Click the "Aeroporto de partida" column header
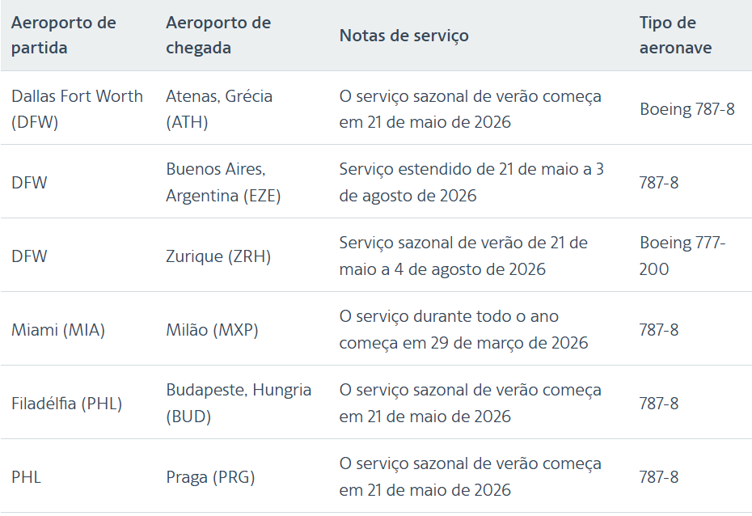Viewport: 752px width, 516px height. coord(64,35)
